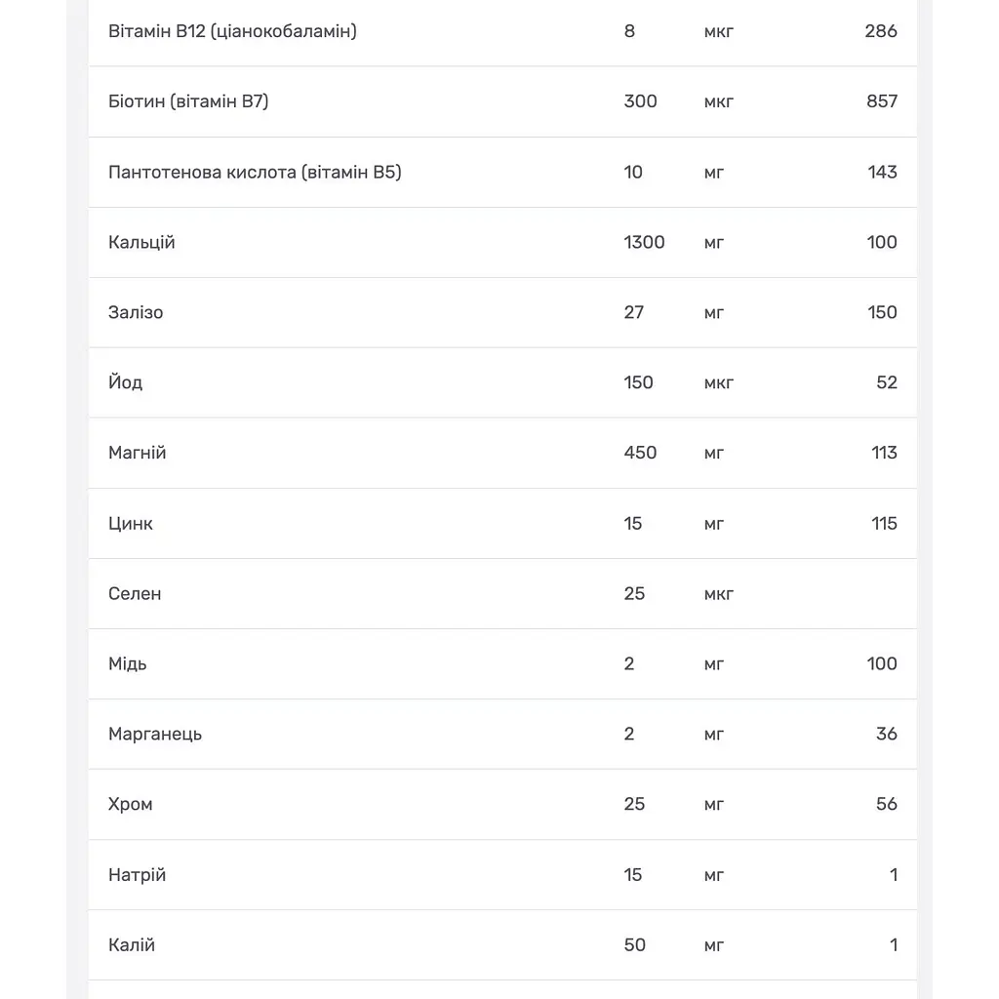Viewport: 999px width, 999px height.
Task: Click the Селен ingredient name
Action: pyautogui.click(x=135, y=594)
